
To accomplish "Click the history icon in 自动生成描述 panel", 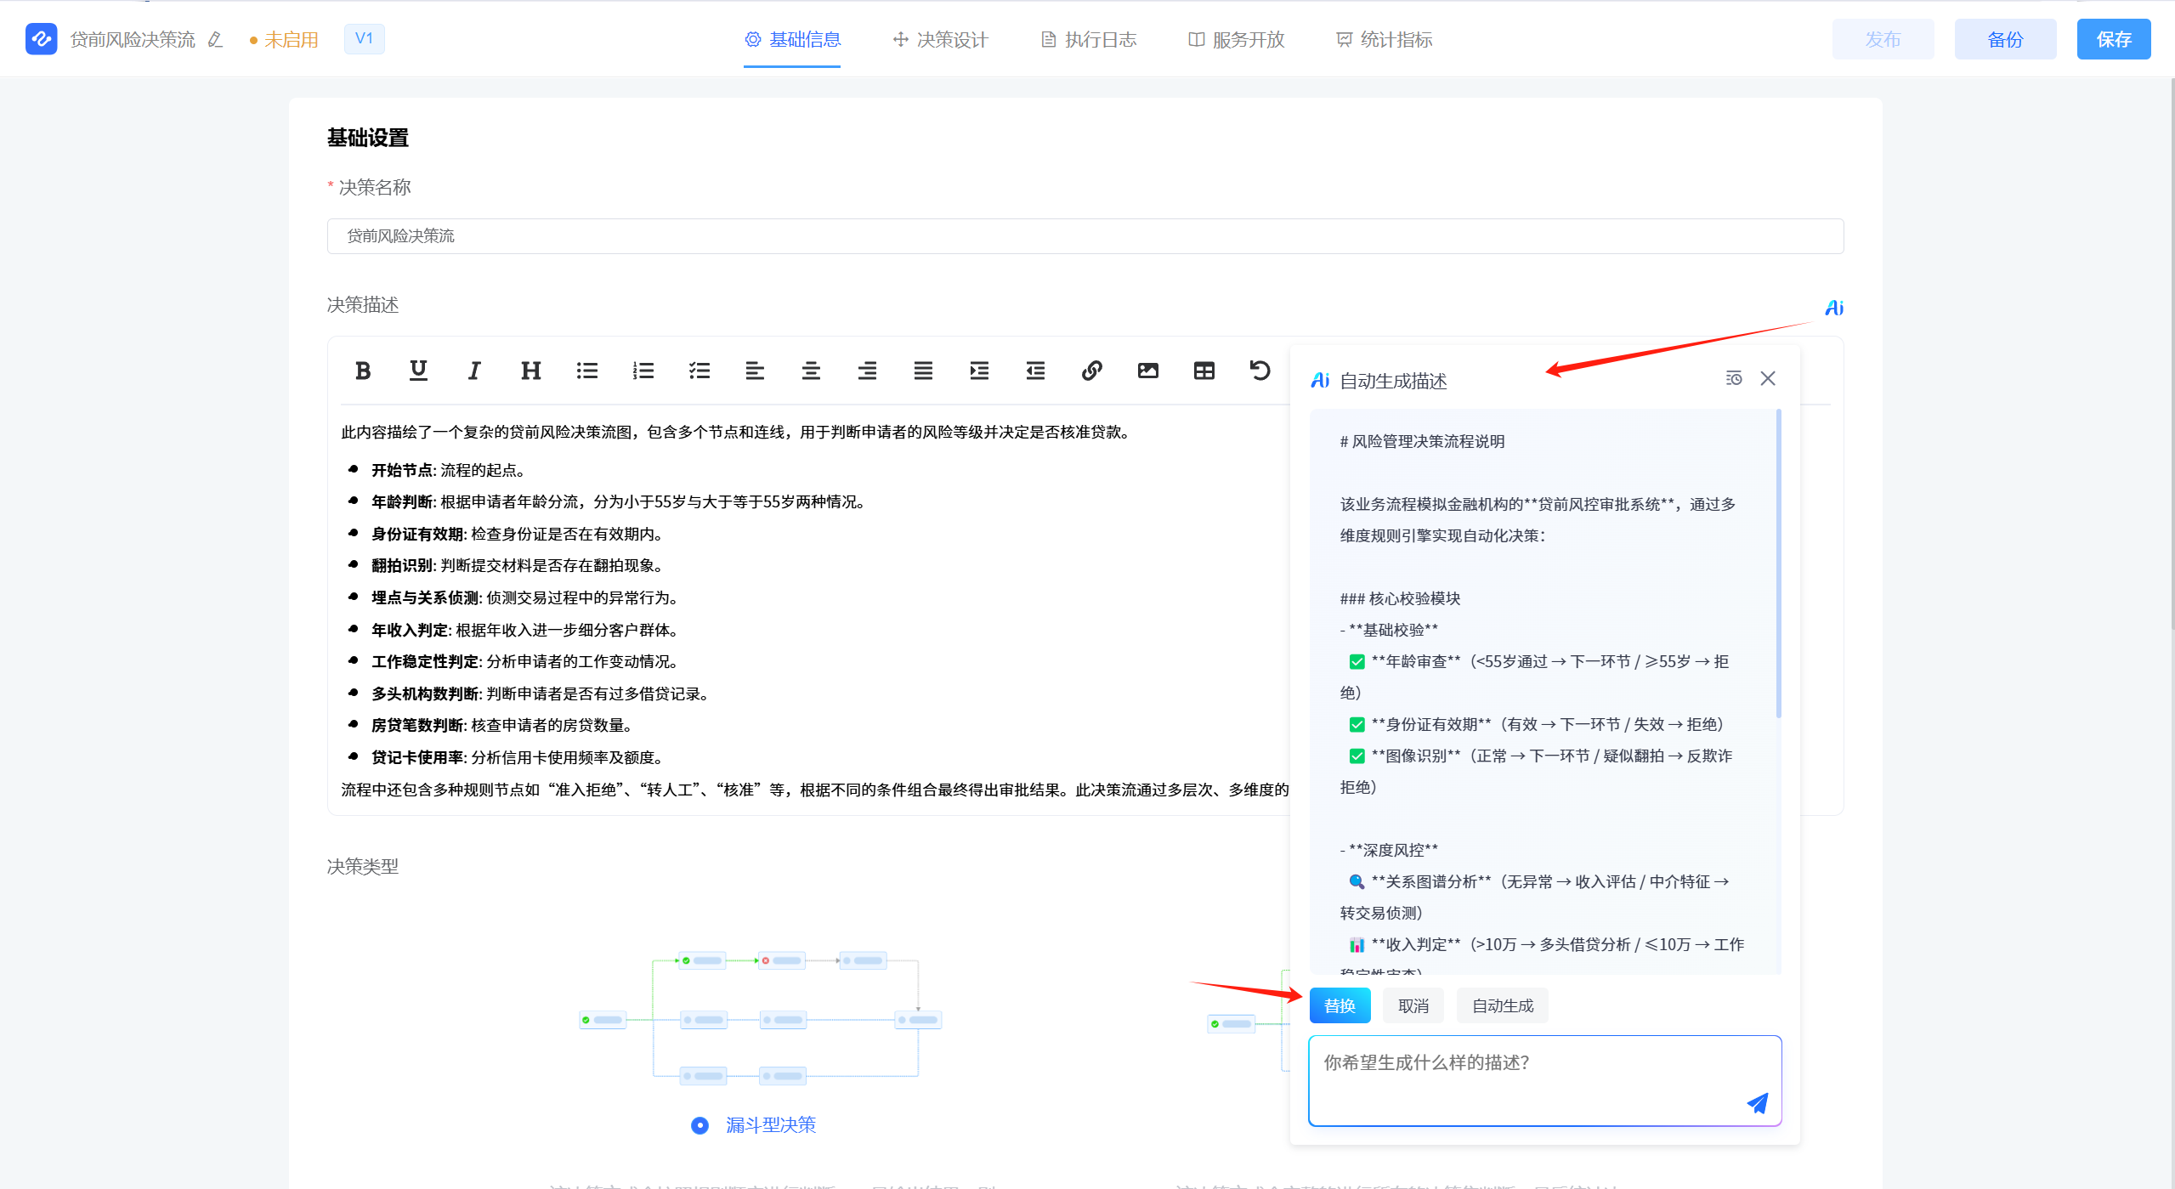I will point(1734,378).
